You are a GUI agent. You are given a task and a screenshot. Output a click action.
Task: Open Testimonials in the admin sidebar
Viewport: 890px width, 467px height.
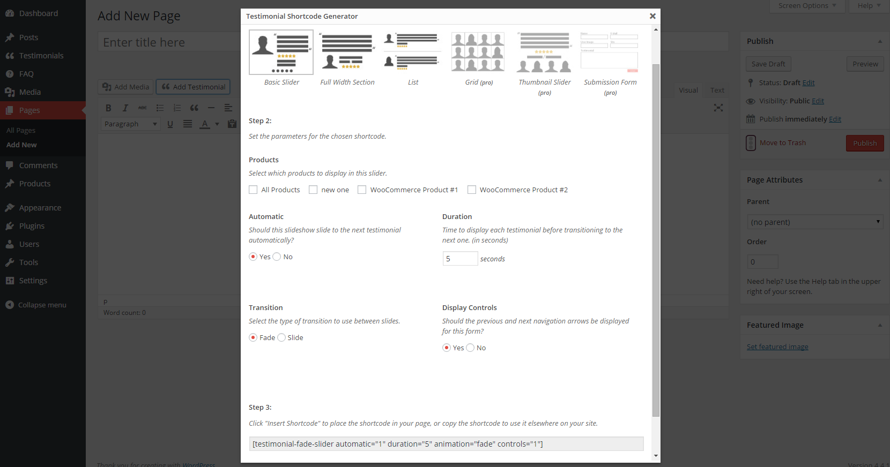tap(43, 56)
